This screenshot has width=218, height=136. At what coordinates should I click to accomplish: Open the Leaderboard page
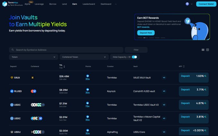tap(89, 4)
